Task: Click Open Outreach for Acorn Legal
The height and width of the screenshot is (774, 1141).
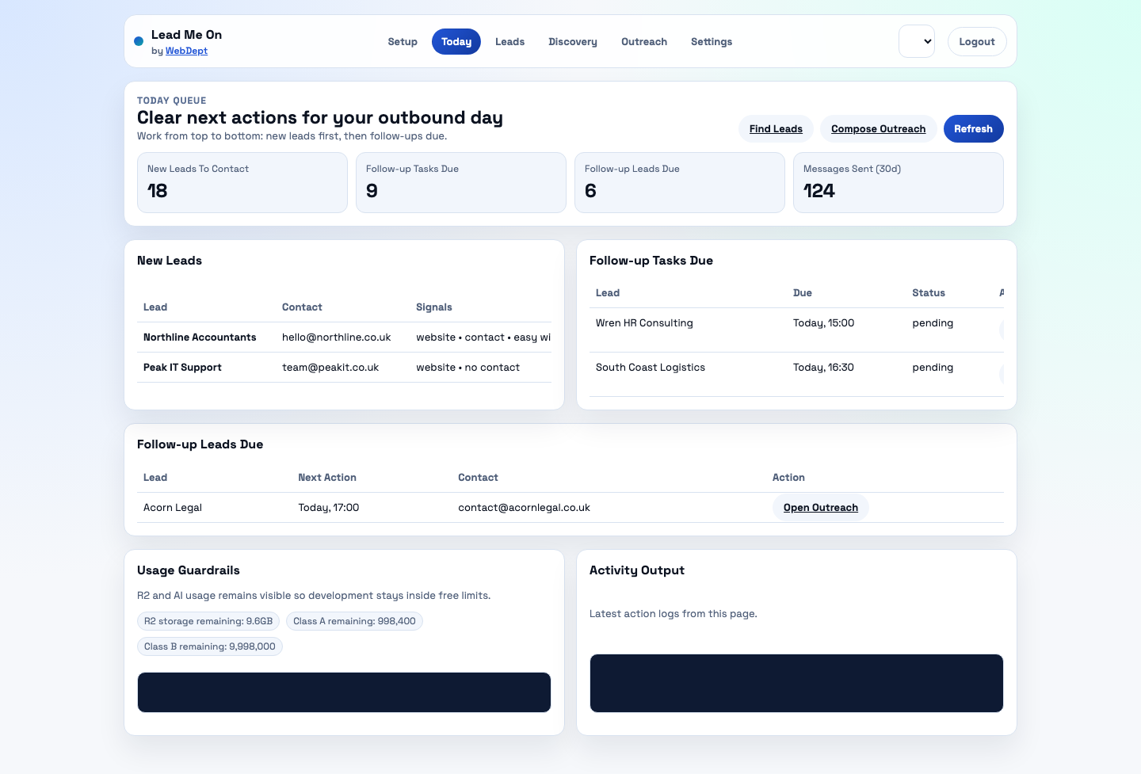Action: click(820, 508)
